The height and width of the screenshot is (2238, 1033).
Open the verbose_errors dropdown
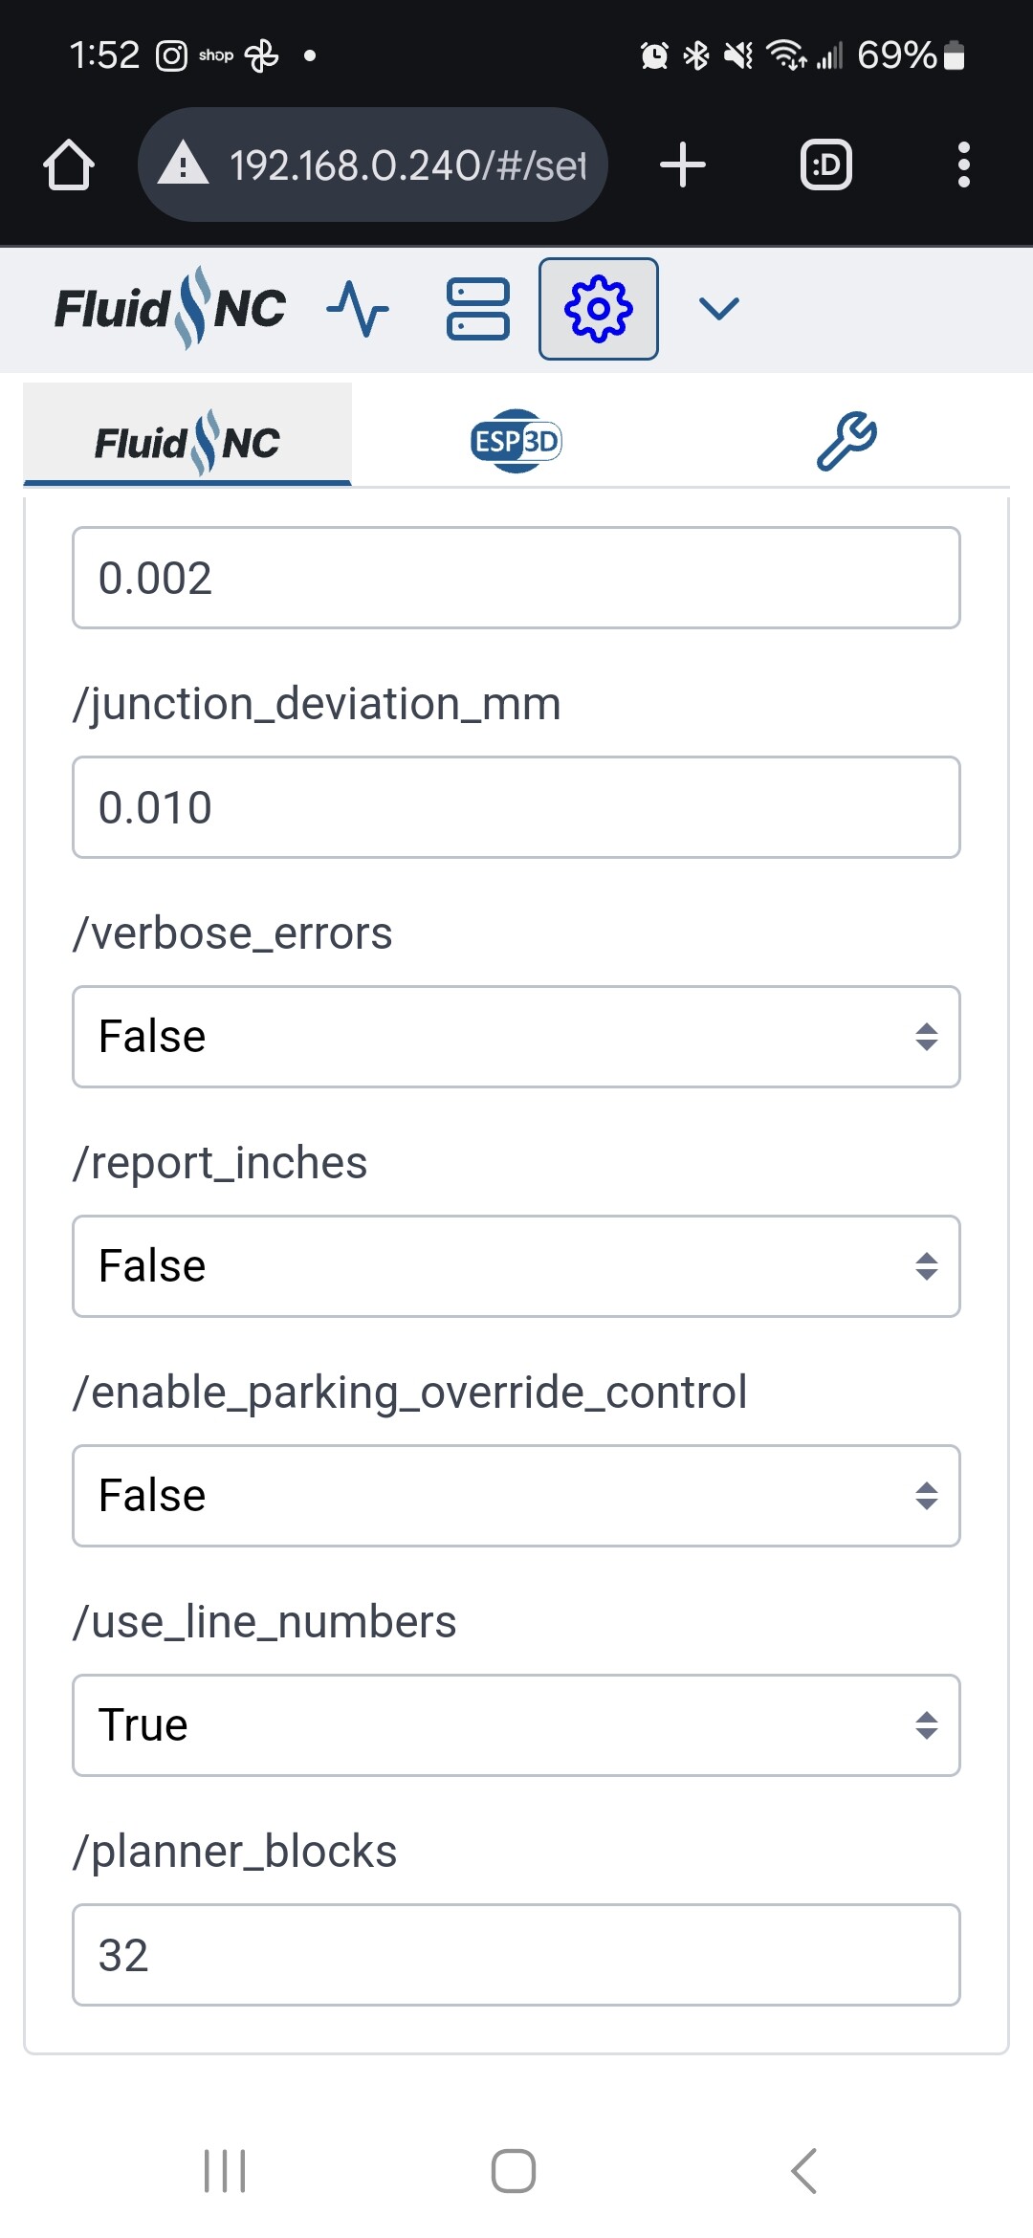point(516,1037)
